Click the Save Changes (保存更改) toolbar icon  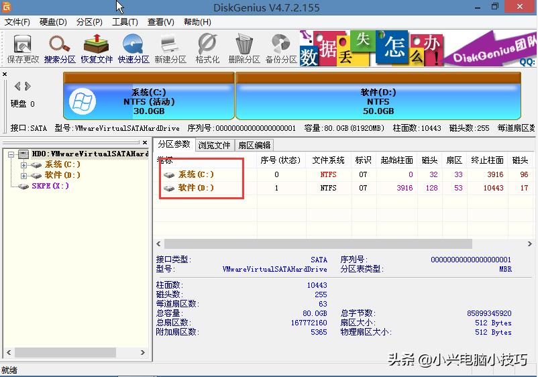click(23, 48)
